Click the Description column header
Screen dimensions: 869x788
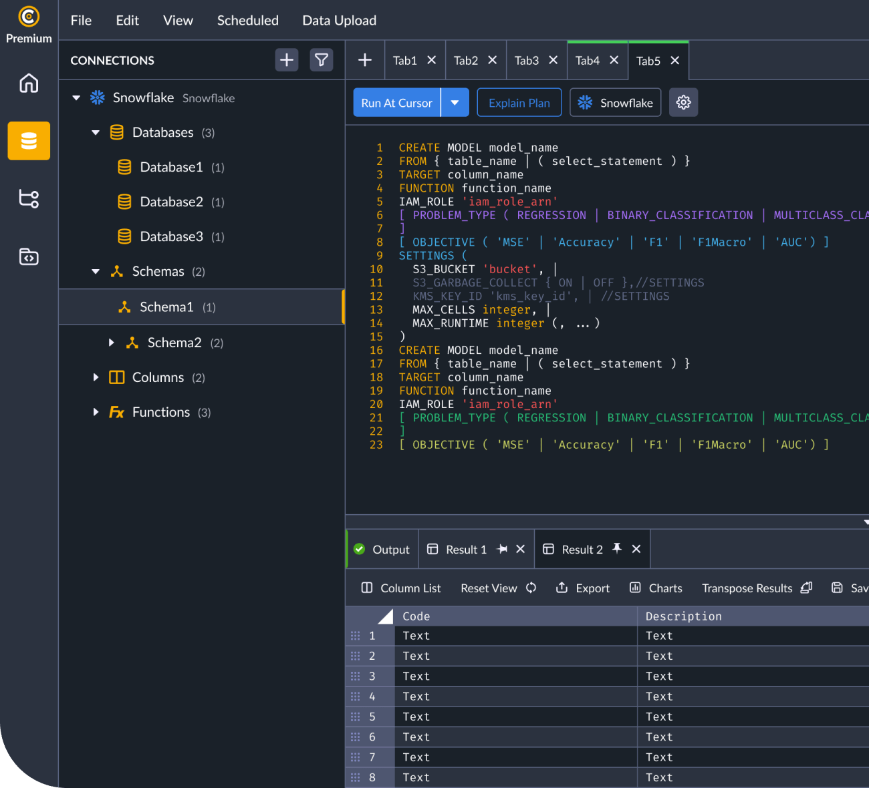pyautogui.click(x=753, y=616)
